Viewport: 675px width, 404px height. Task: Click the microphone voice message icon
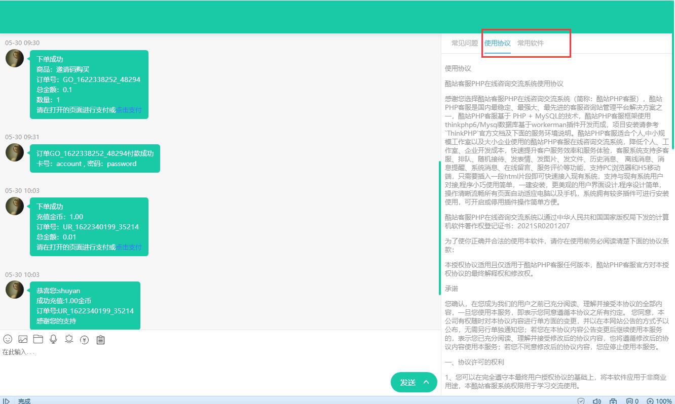(x=53, y=339)
